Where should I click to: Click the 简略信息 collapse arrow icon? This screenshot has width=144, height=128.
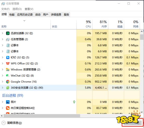tap(3, 123)
